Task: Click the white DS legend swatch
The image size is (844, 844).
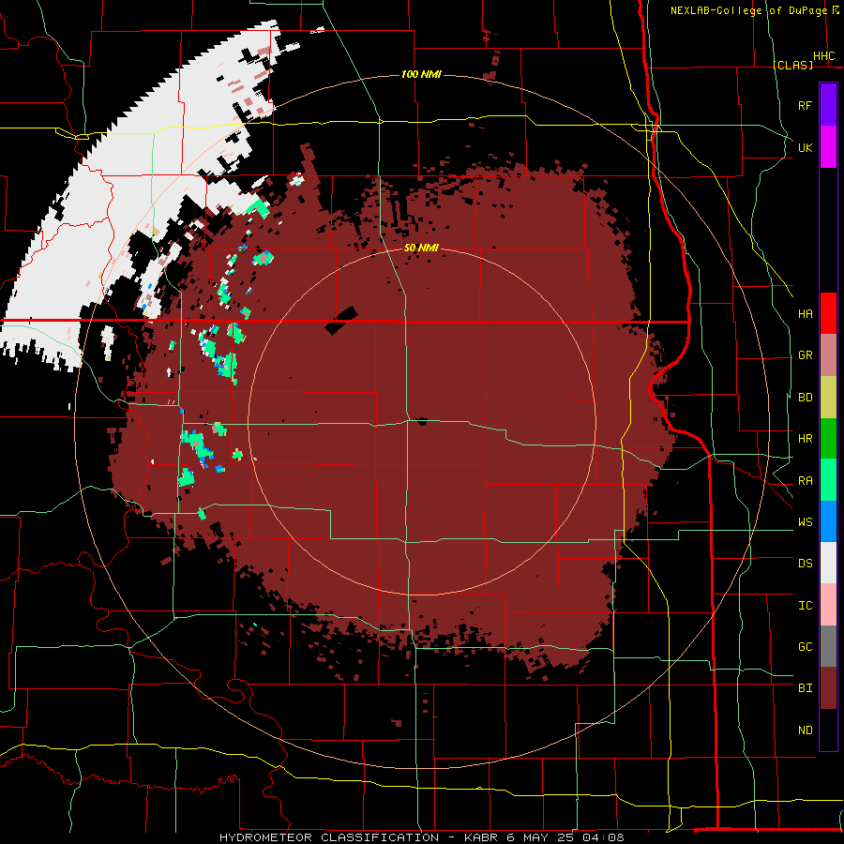Action: pos(828,563)
